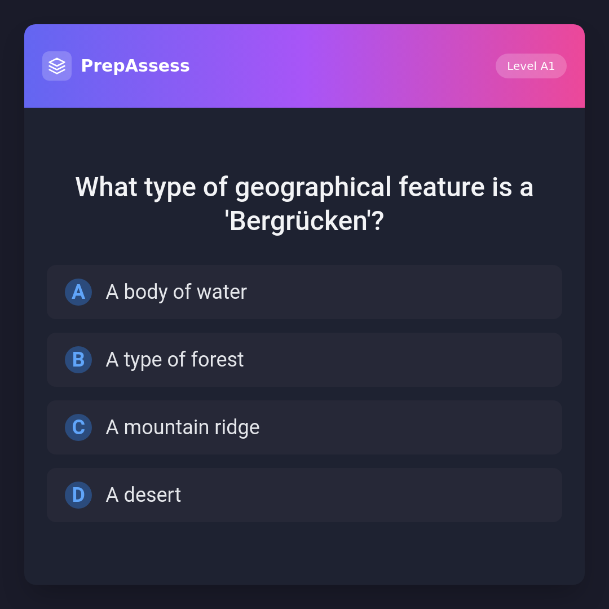Image resolution: width=609 pixels, height=609 pixels.
Task: Choose the 'A body of water' answer text
Action: coord(176,292)
